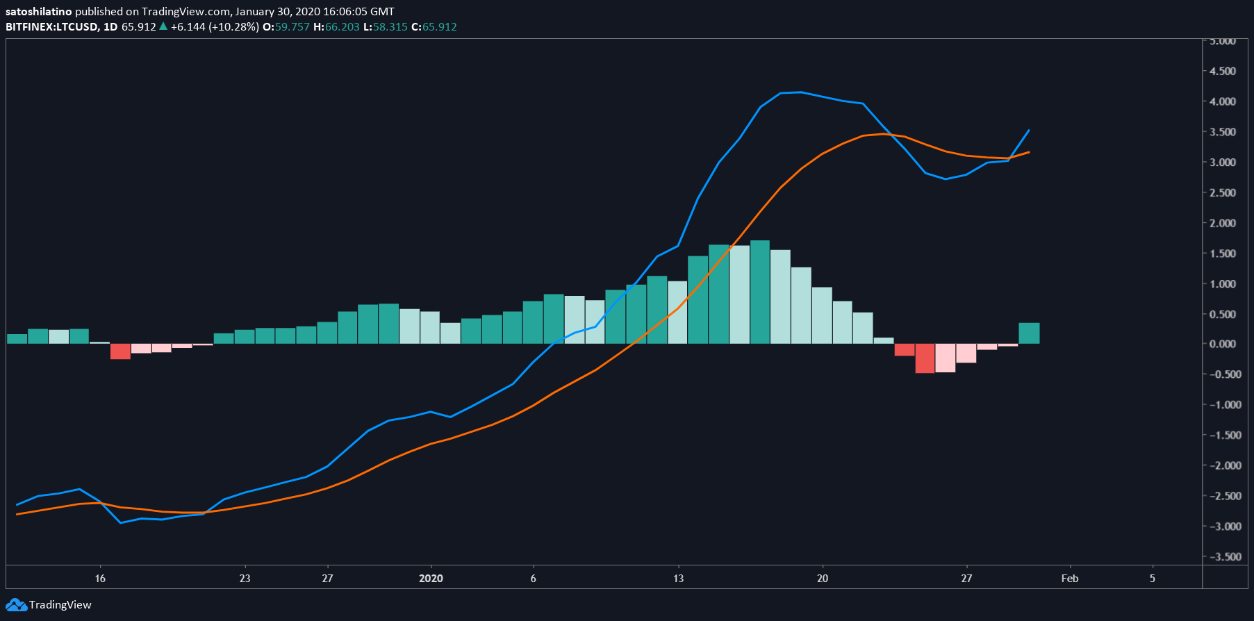This screenshot has height=621, width=1254.
Task: Click the 2.000 price scale label
Action: (1223, 223)
